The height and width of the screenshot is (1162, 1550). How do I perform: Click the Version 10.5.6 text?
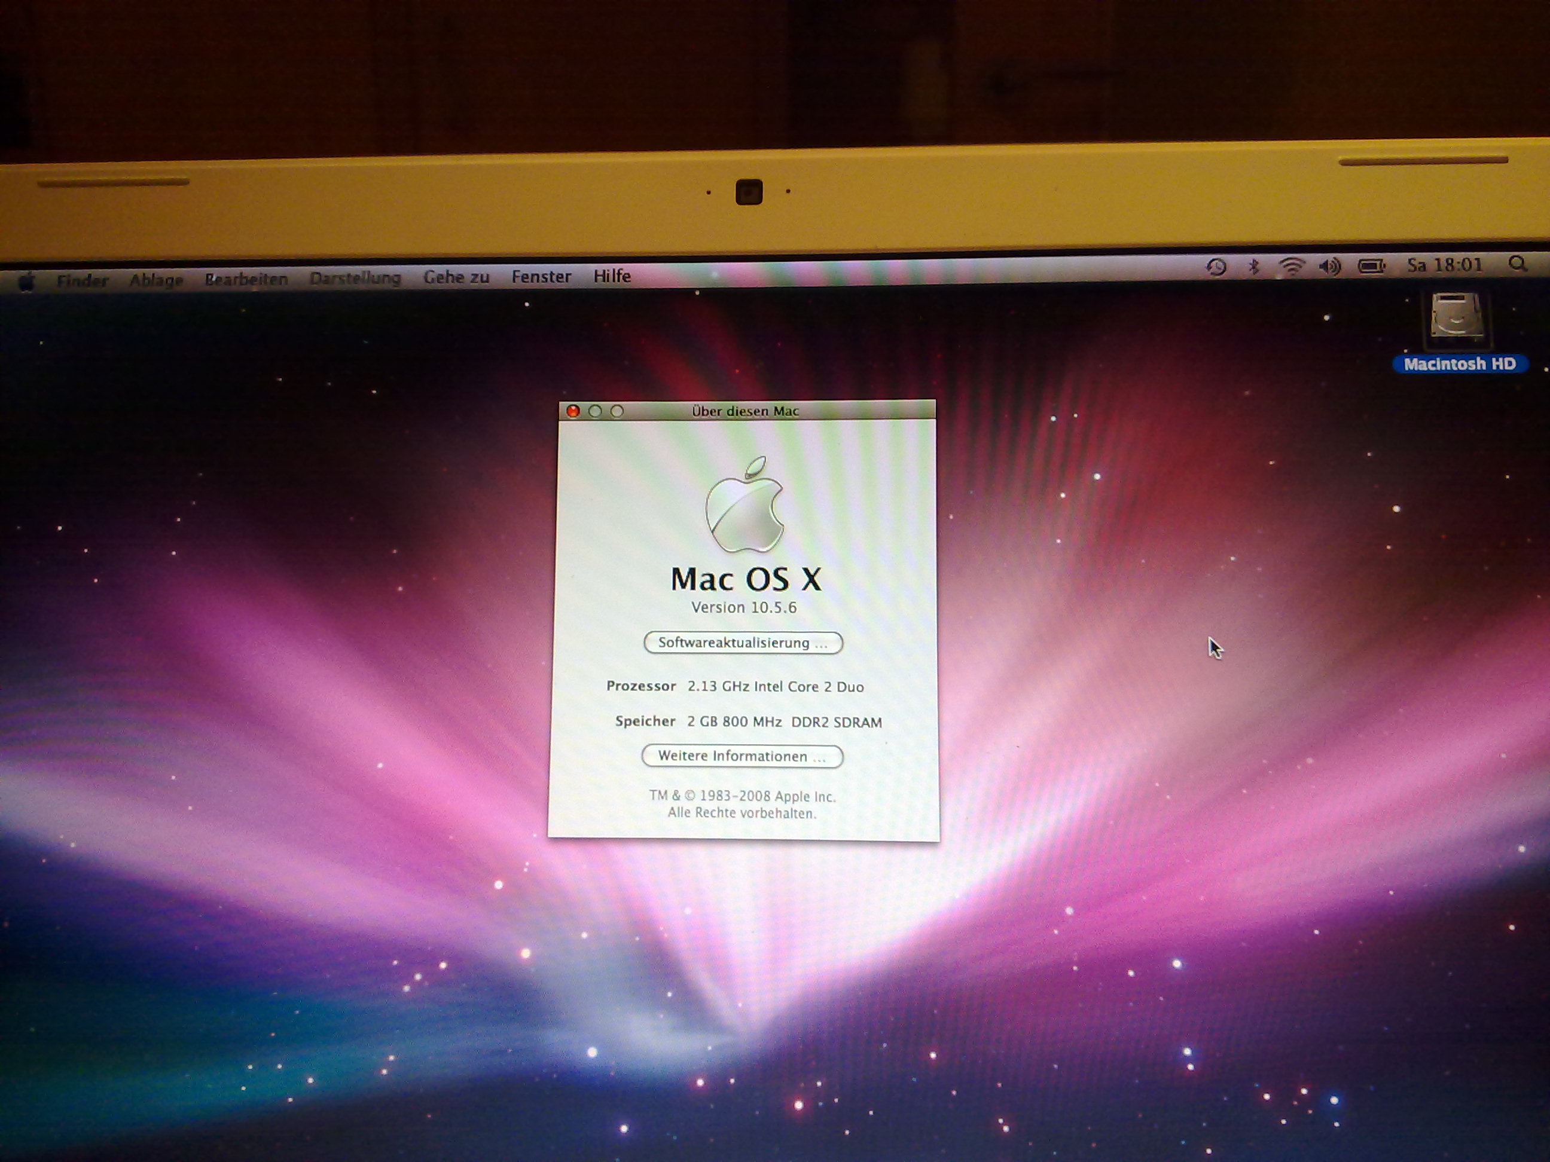743,607
